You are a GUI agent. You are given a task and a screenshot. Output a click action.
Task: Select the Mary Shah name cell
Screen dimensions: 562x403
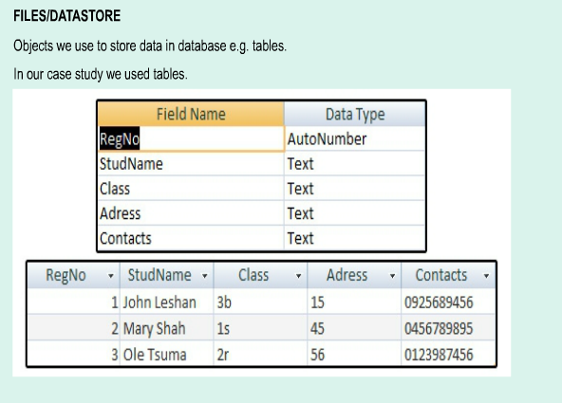pyautogui.click(x=167, y=328)
